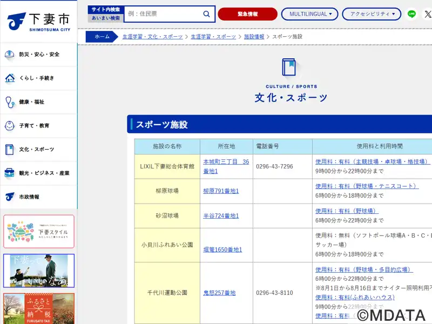Click the Shimotsuma City logo
This screenshot has width=432, height=324.
click(38, 22)
